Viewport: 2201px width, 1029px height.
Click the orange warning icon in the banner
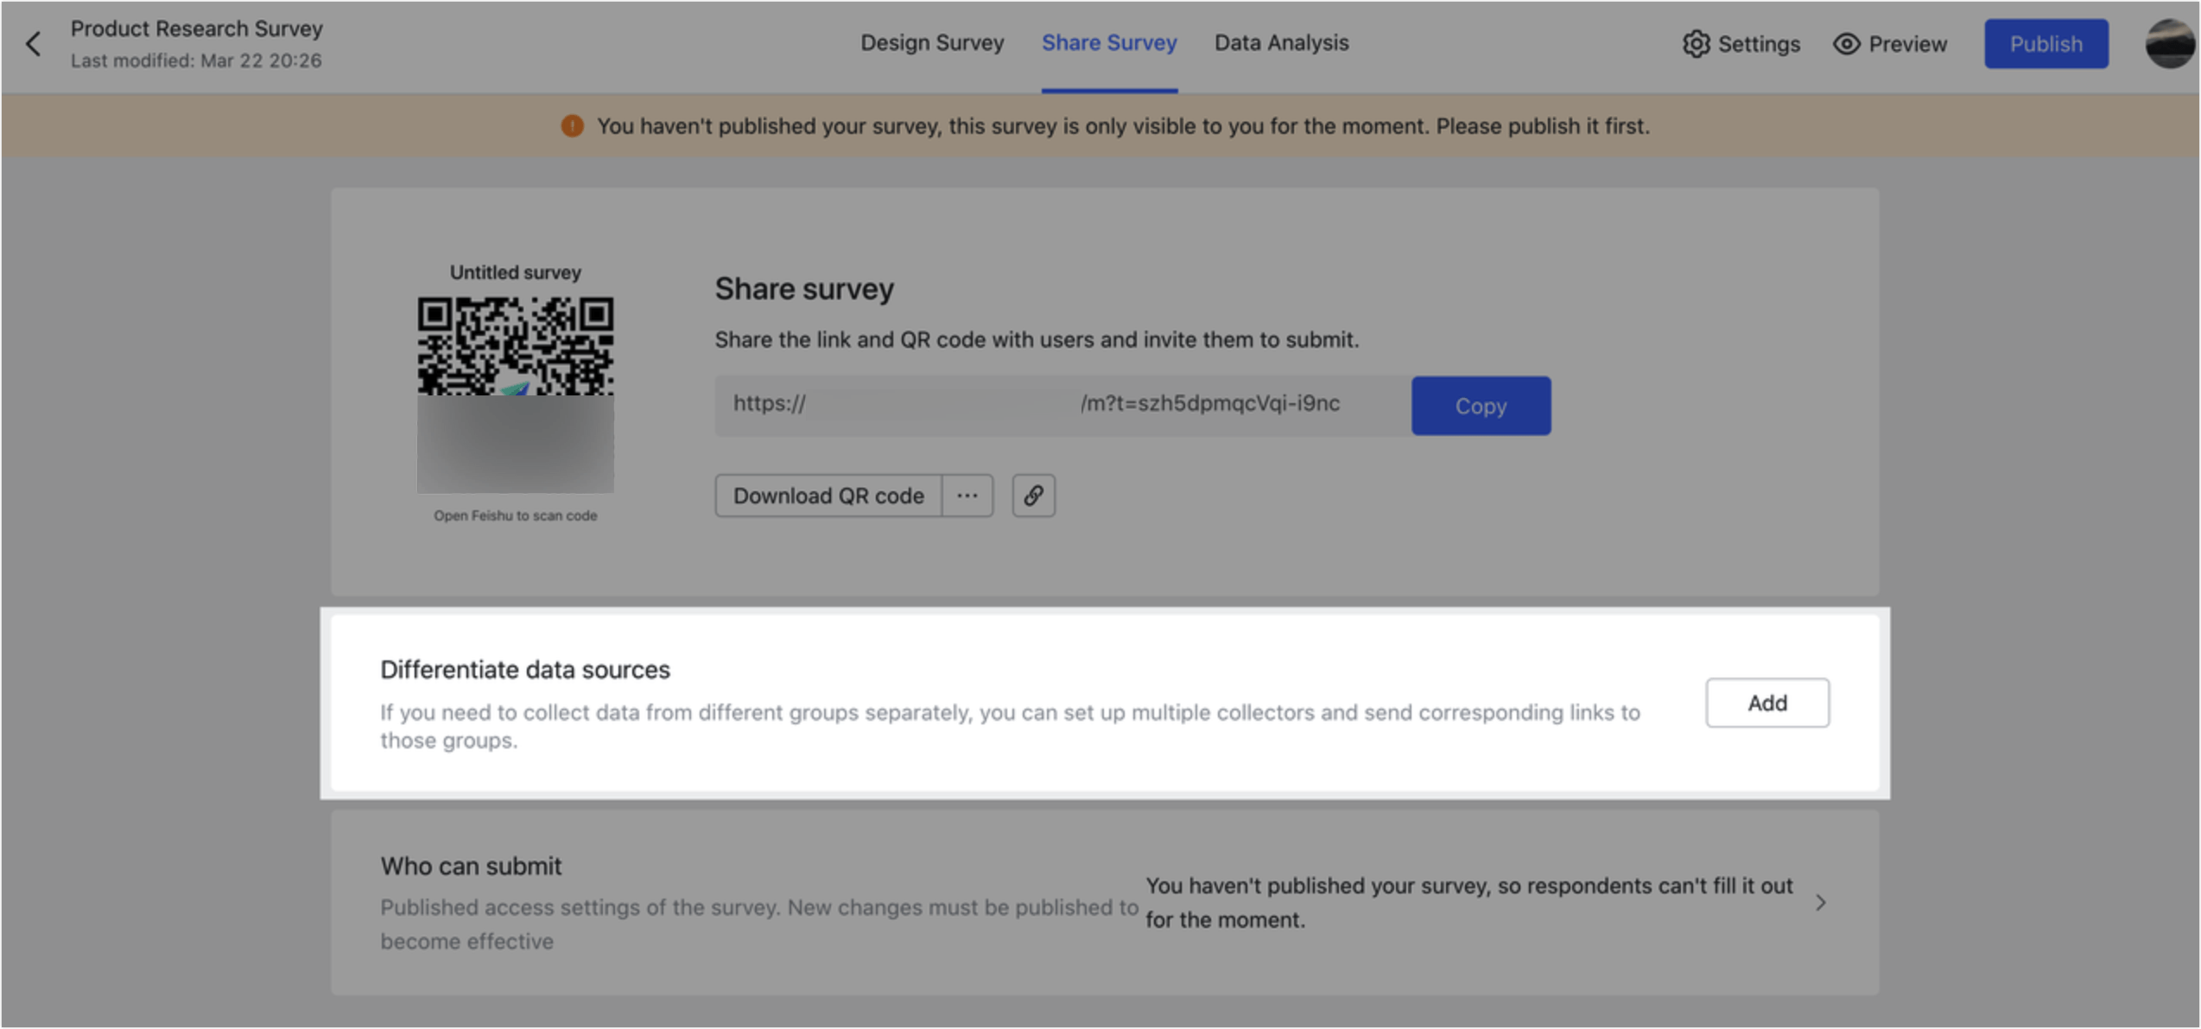click(x=572, y=126)
